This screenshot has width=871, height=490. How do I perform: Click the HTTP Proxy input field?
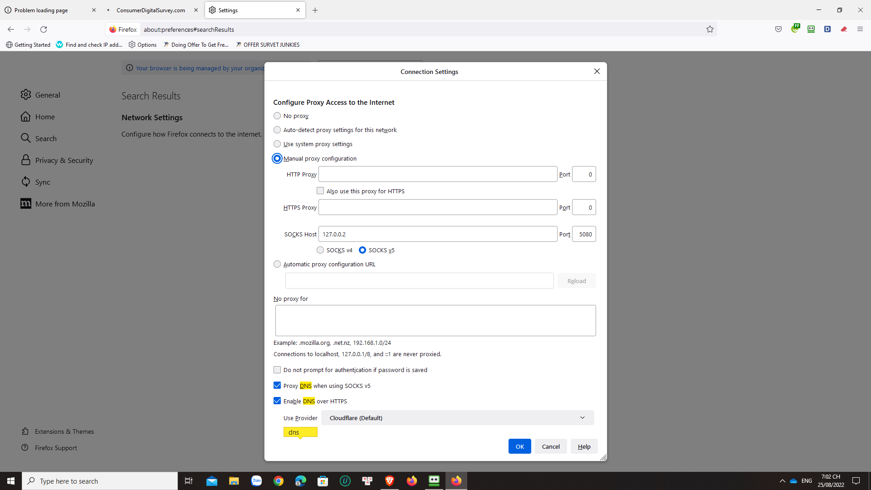click(438, 174)
